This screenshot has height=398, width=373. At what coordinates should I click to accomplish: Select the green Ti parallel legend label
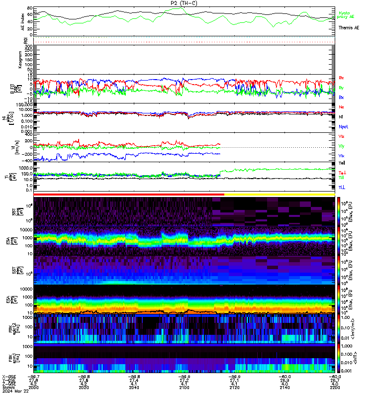point(341,178)
